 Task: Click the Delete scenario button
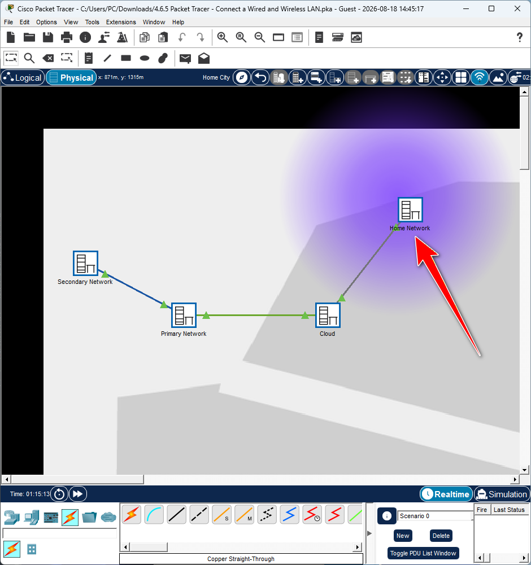[x=441, y=536]
